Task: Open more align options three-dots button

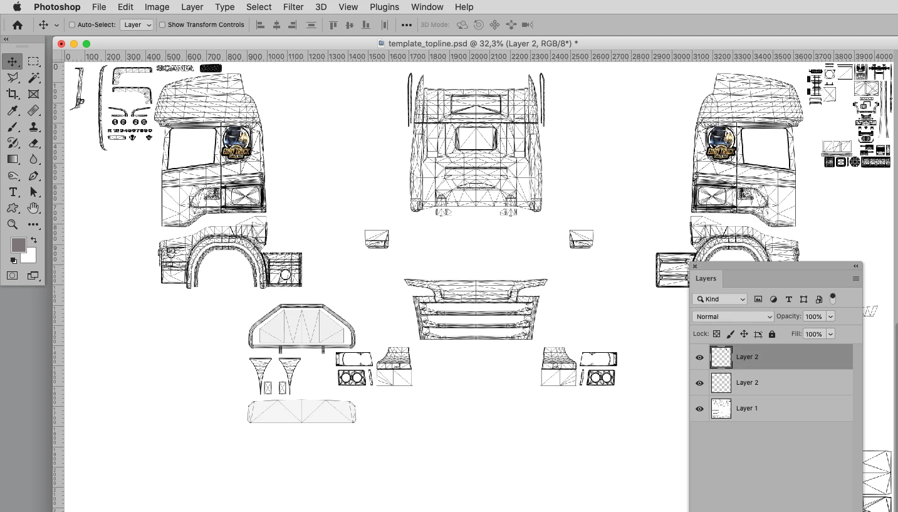Action: tap(407, 25)
